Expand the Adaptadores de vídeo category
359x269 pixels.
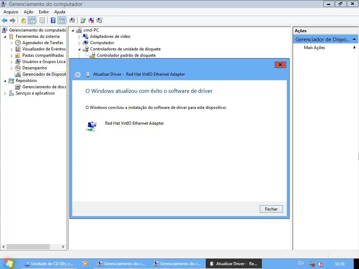pos(80,36)
